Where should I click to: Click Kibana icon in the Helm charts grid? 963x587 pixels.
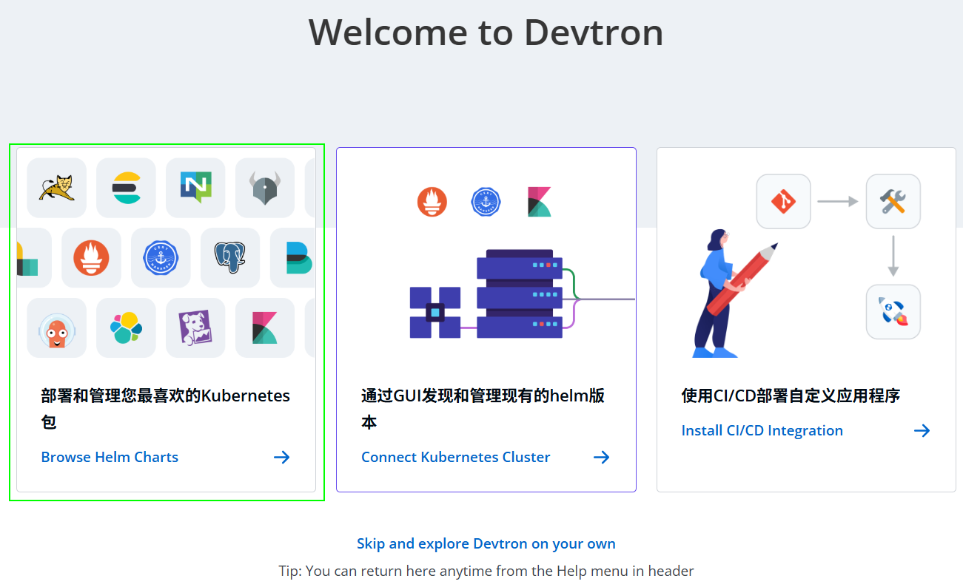click(x=264, y=328)
